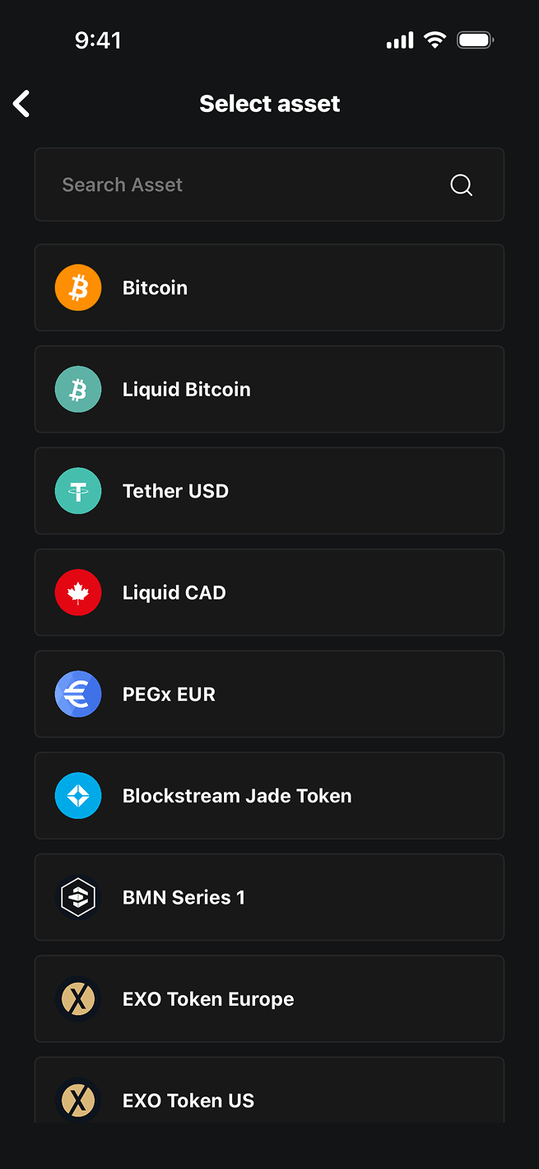This screenshot has height=1169, width=539.
Task: Tap the maple leaf Liquid CAD icon
Action: (77, 592)
